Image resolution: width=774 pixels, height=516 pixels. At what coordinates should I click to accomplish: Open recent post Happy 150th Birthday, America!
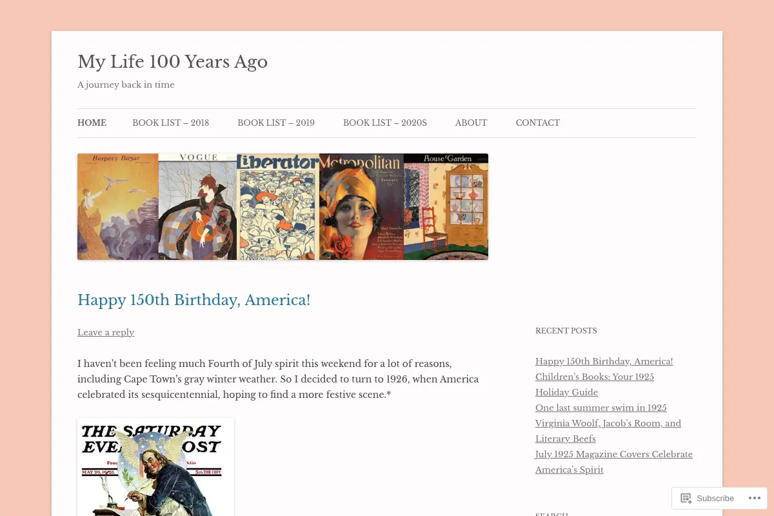click(x=604, y=361)
